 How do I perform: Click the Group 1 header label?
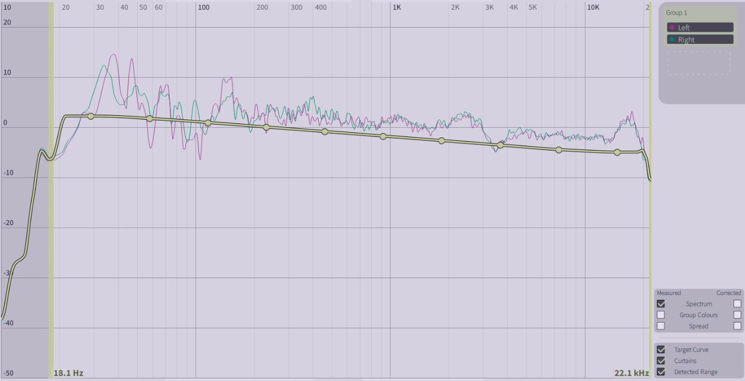tap(676, 12)
